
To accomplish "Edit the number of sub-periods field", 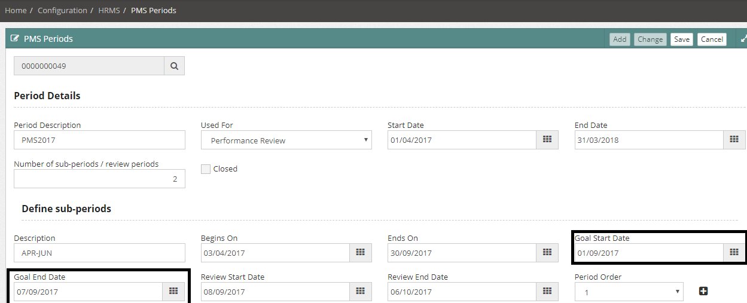I will (99, 179).
